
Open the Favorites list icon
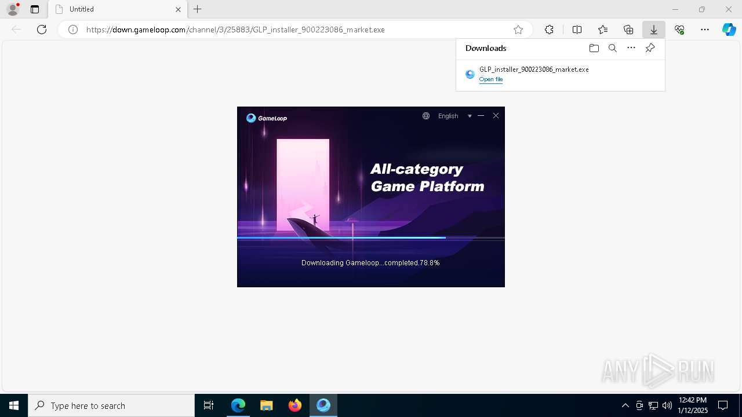coord(603,30)
